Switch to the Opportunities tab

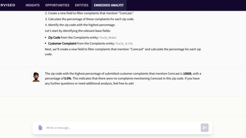(x=57, y=5)
